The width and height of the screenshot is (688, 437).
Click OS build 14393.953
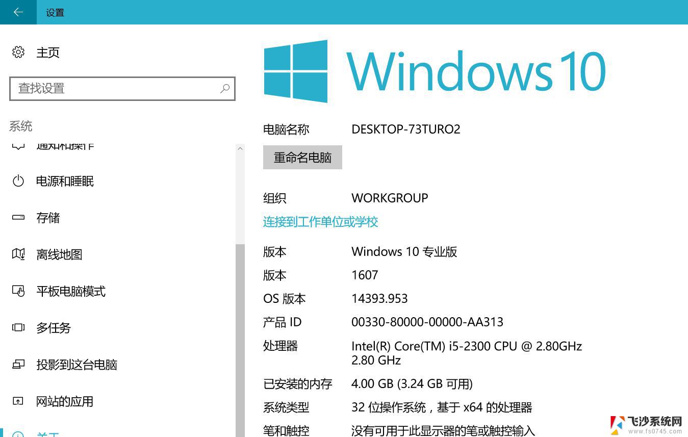(379, 299)
